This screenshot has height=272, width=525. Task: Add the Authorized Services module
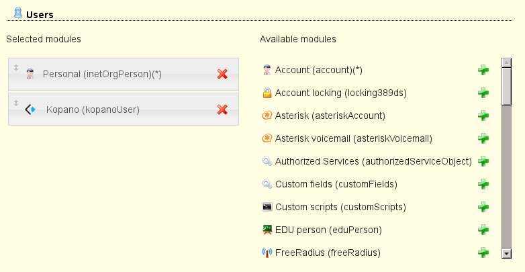coord(483,161)
